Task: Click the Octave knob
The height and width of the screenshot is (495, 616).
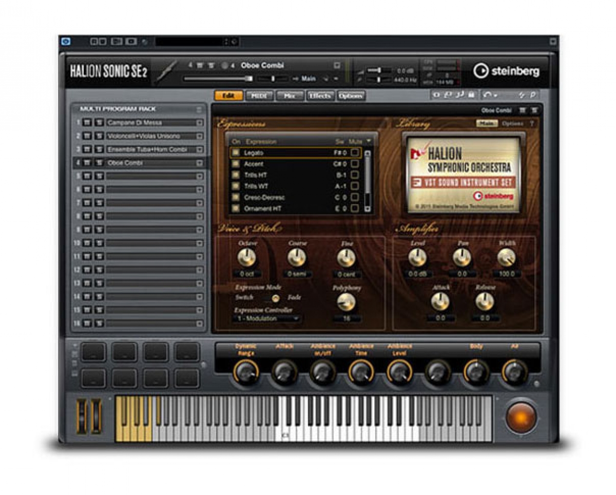Action: click(247, 257)
